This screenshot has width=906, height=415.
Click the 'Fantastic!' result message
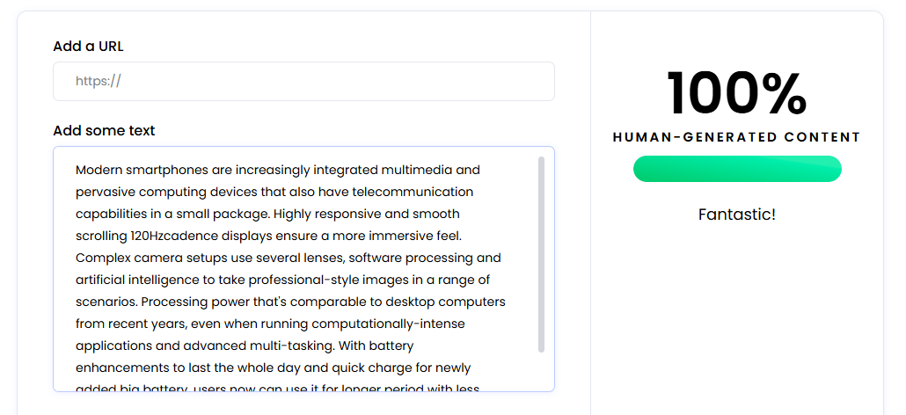[736, 214]
